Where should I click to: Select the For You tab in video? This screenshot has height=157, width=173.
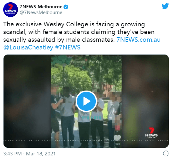point(95,62)
